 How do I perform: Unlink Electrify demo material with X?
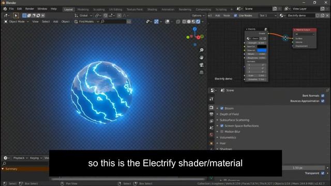point(327,16)
